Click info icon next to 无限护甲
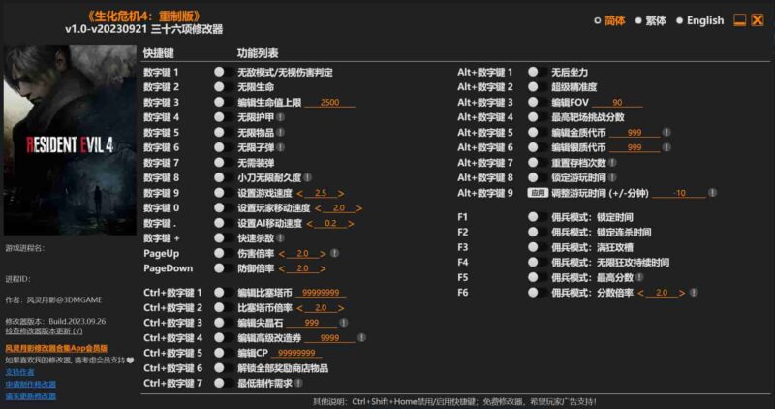775x409 pixels. [281, 117]
